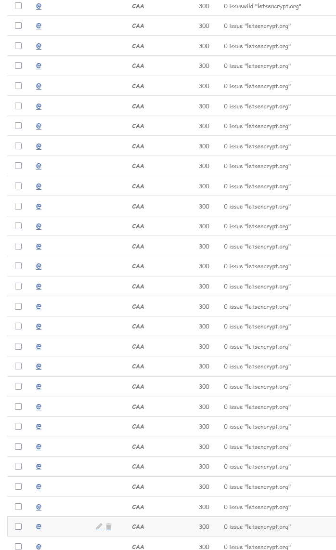This screenshot has height=550, width=336.
Task: Click the @ host link in second row
Action: point(39,26)
